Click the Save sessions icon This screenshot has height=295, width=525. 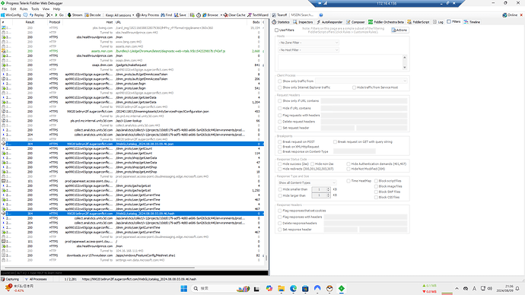(x=176, y=15)
